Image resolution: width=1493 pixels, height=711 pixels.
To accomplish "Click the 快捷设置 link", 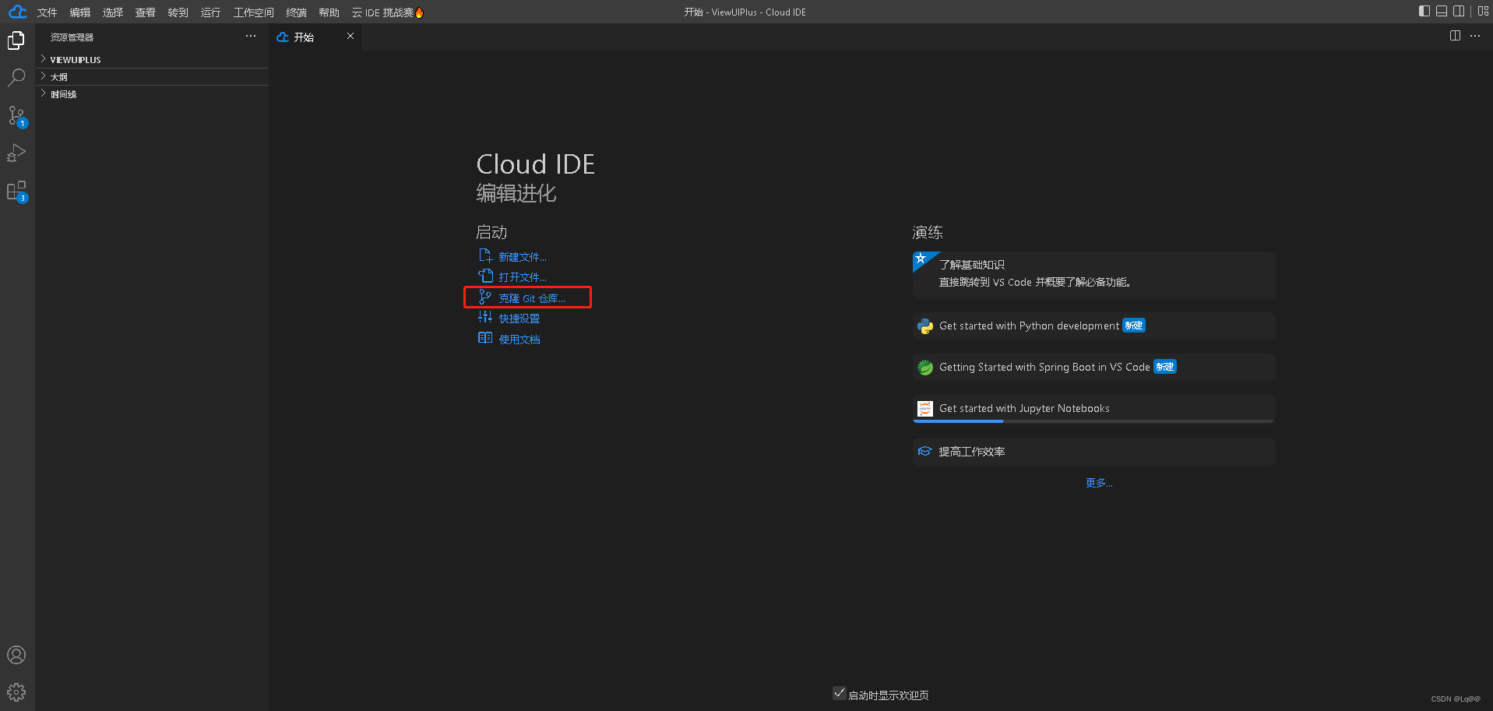I will (519, 319).
